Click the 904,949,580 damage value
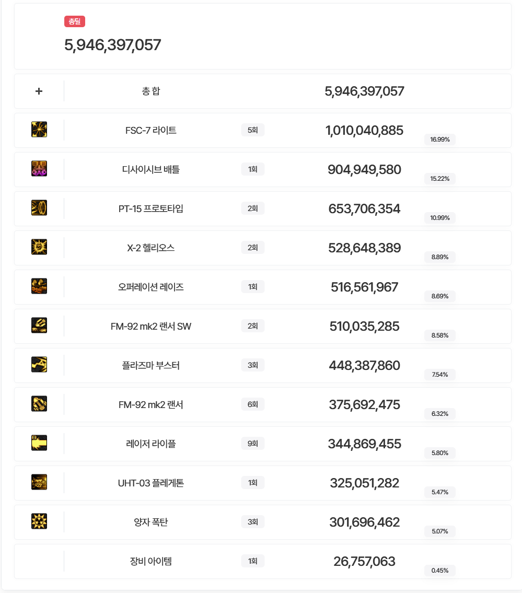The width and height of the screenshot is (522, 593). [x=364, y=170]
